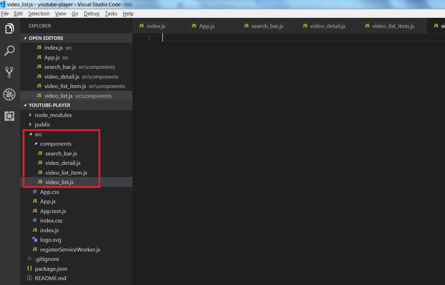
Task: Open logo.svg in file tree
Action: coord(76,240)
